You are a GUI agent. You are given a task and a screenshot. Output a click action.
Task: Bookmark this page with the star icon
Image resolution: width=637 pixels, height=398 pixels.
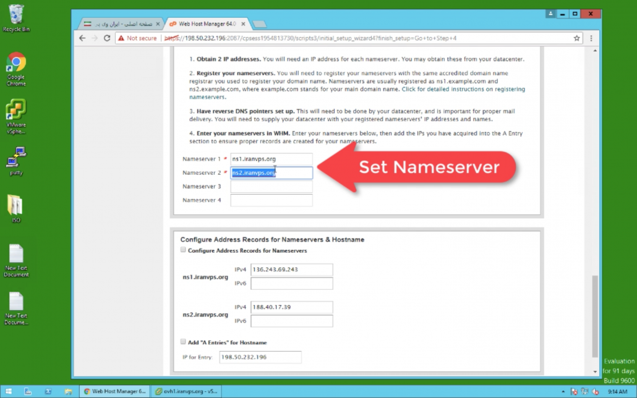(x=577, y=38)
